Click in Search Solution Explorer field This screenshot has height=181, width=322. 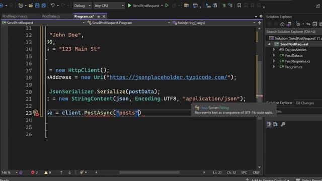(x=294, y=32)
